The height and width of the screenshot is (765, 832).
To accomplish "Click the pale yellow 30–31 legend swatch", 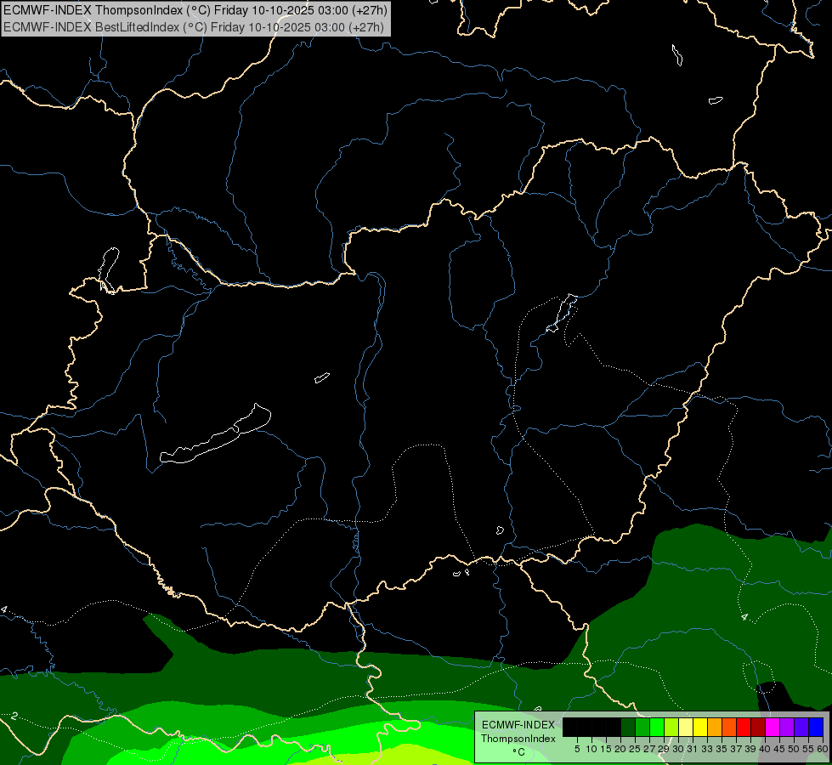I will [686, 728].
